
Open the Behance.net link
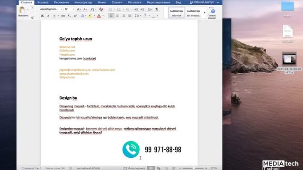tap(67, 47)
